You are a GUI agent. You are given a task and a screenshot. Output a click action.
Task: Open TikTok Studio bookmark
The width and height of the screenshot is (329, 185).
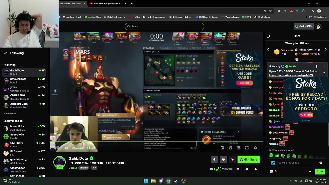pos(262,17)
